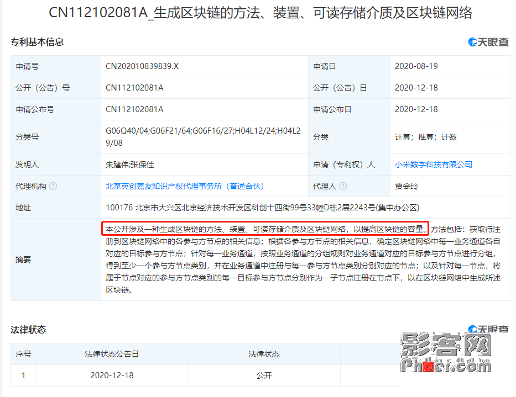Click the 地址 label cell
The width and height of the screenshot is (516, 397).
click(x=56, y=208)
